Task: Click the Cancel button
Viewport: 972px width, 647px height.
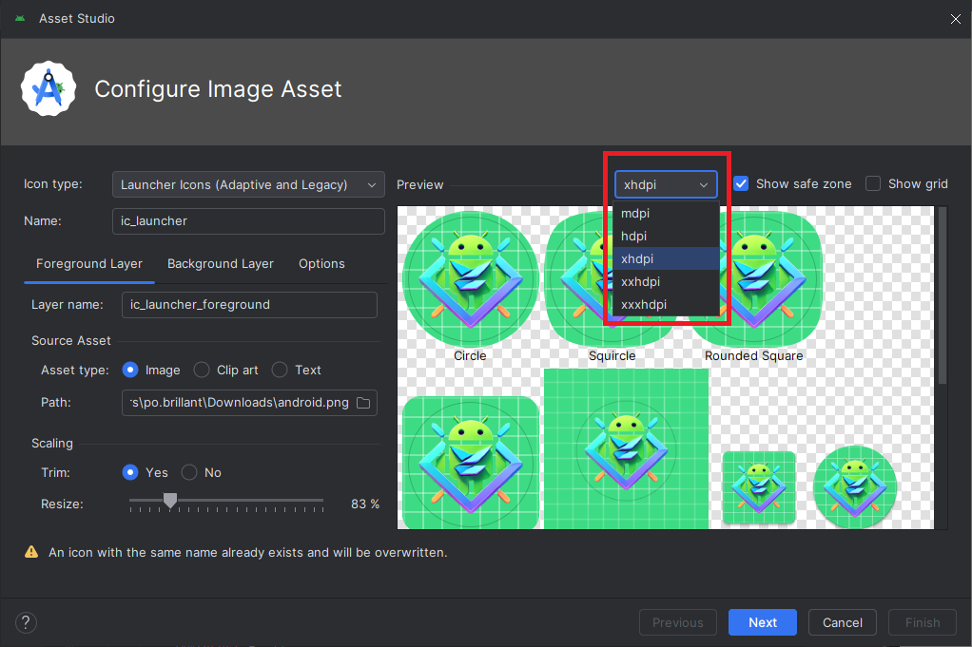Action: 843,622
